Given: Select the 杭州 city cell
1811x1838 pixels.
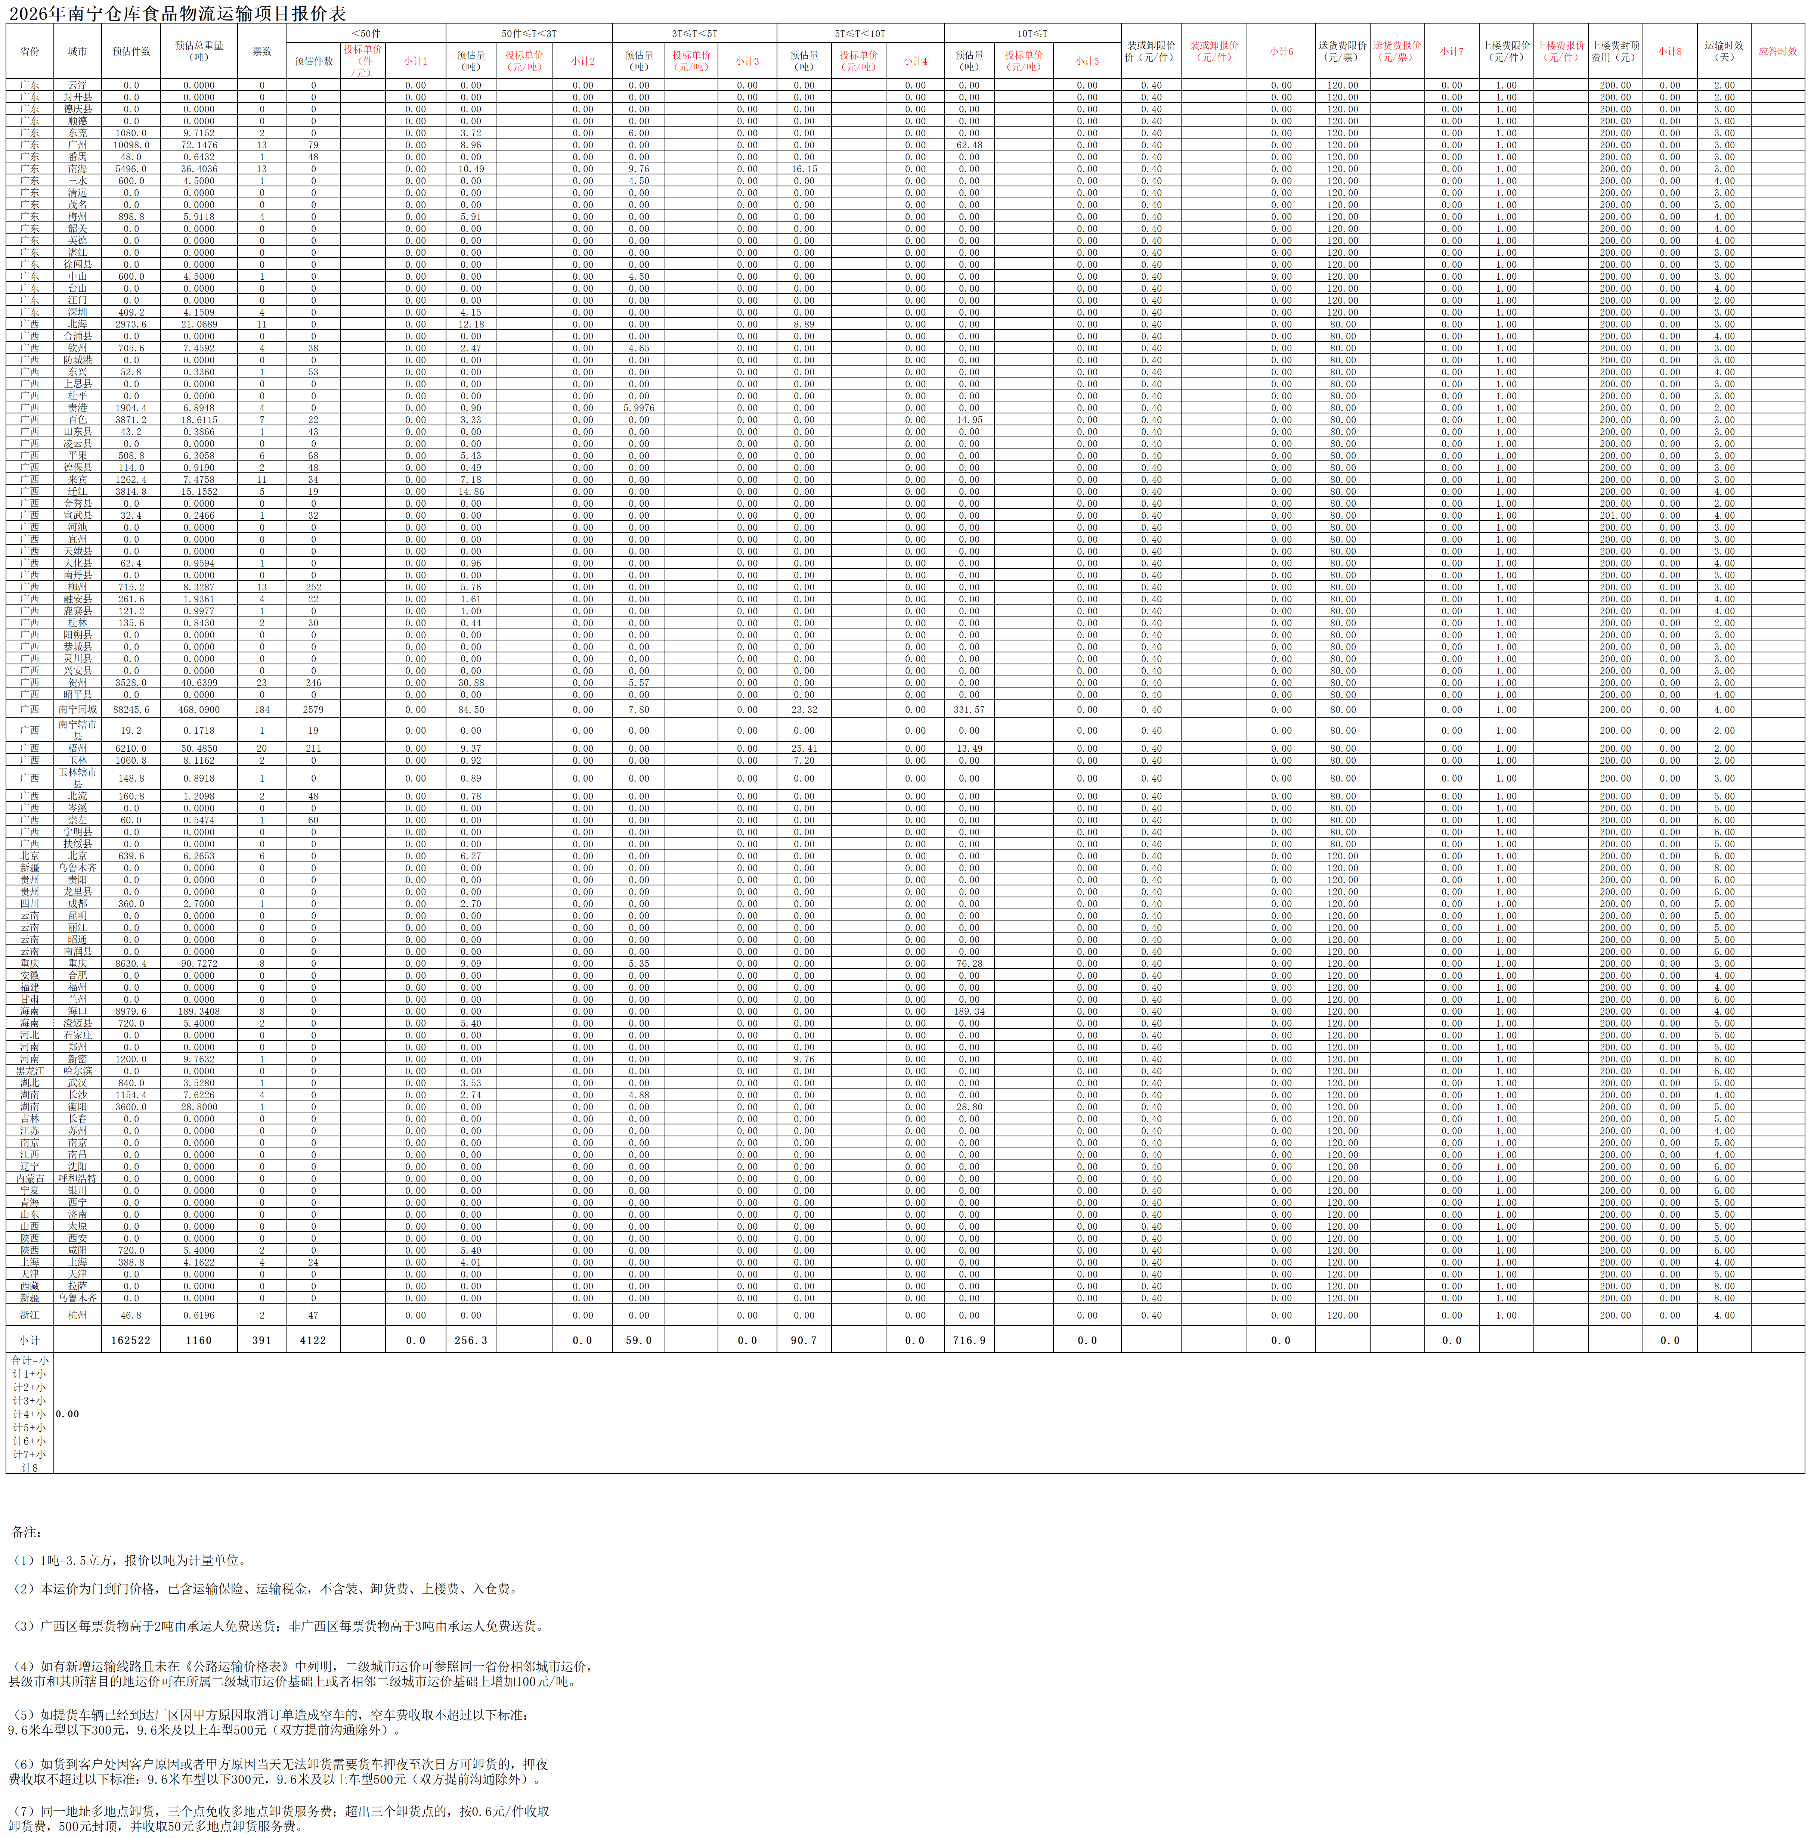Looking at the screenshot, I should pos(77,1315).
